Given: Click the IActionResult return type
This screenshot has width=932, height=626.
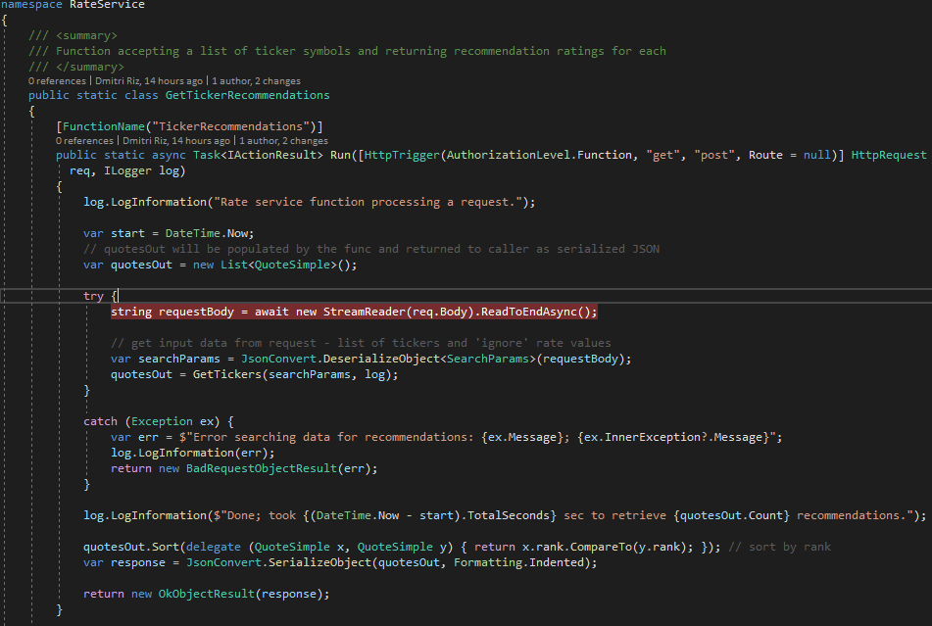Looking at the screenshot, I should (271, 155).
